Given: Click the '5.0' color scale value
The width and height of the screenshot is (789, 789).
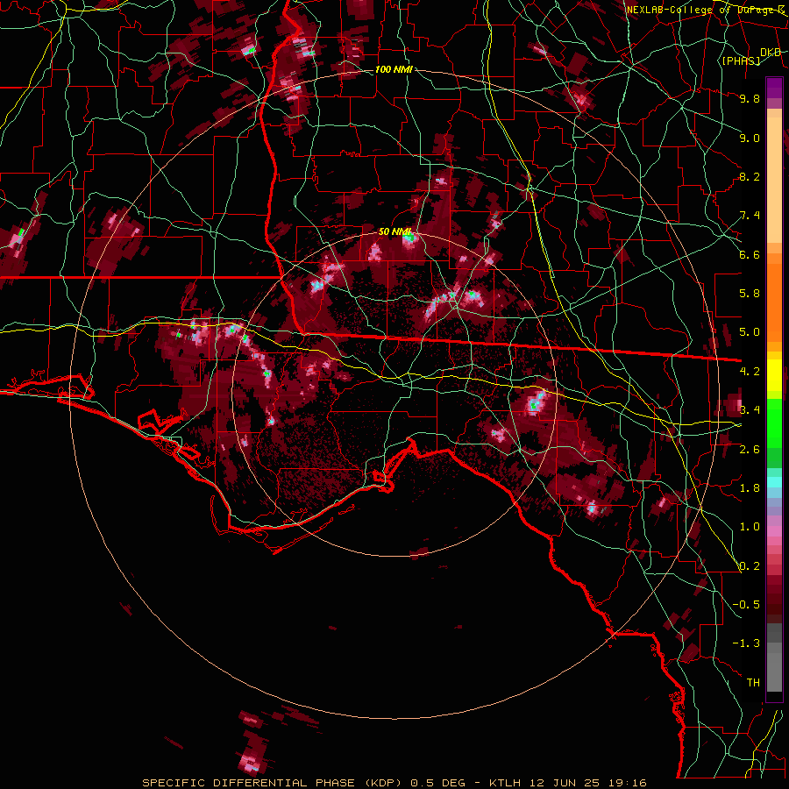Looking at the screenshot, I should [x=750, y=332].
